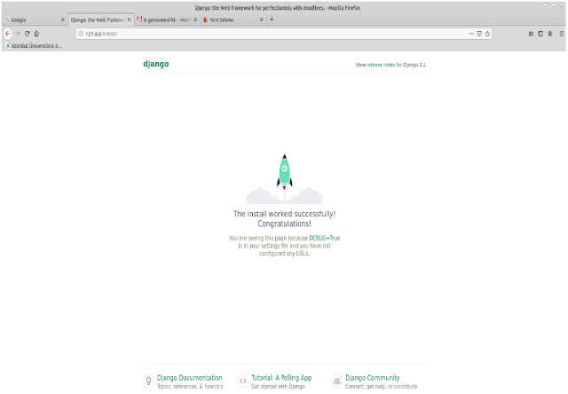568x394 pixels.
Task: Show site information icon in address bar
Action: coord(81,34)
